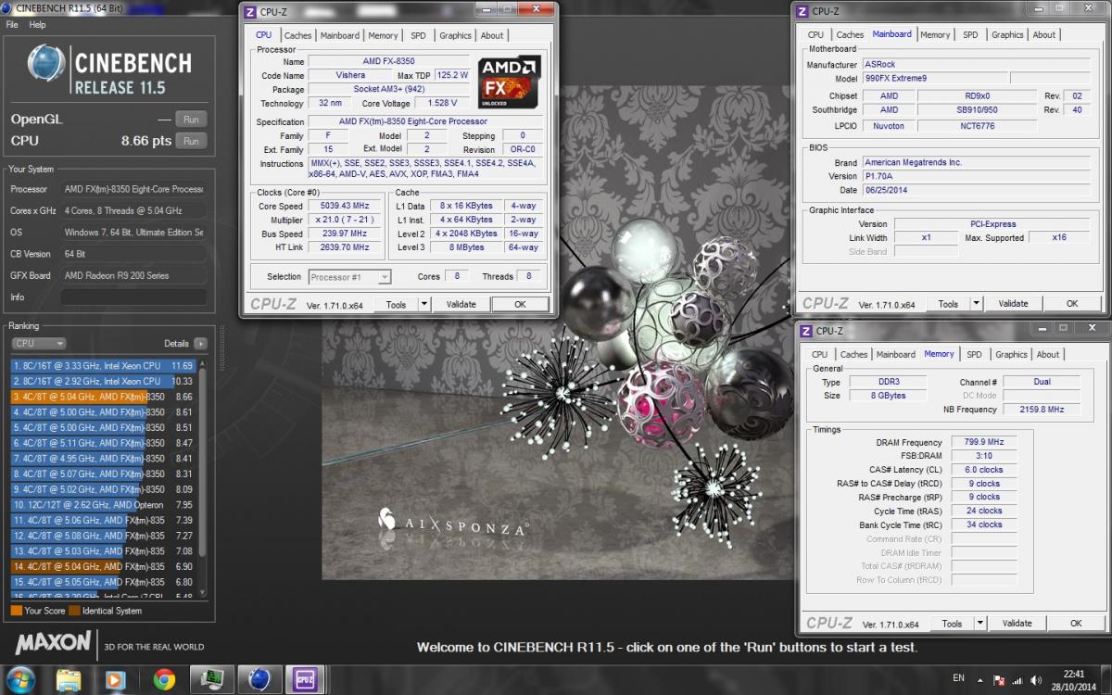Select ranking row 10 AMD Opteron
Viewport: 1112px width, 695px height.
[x=103, y=505]
